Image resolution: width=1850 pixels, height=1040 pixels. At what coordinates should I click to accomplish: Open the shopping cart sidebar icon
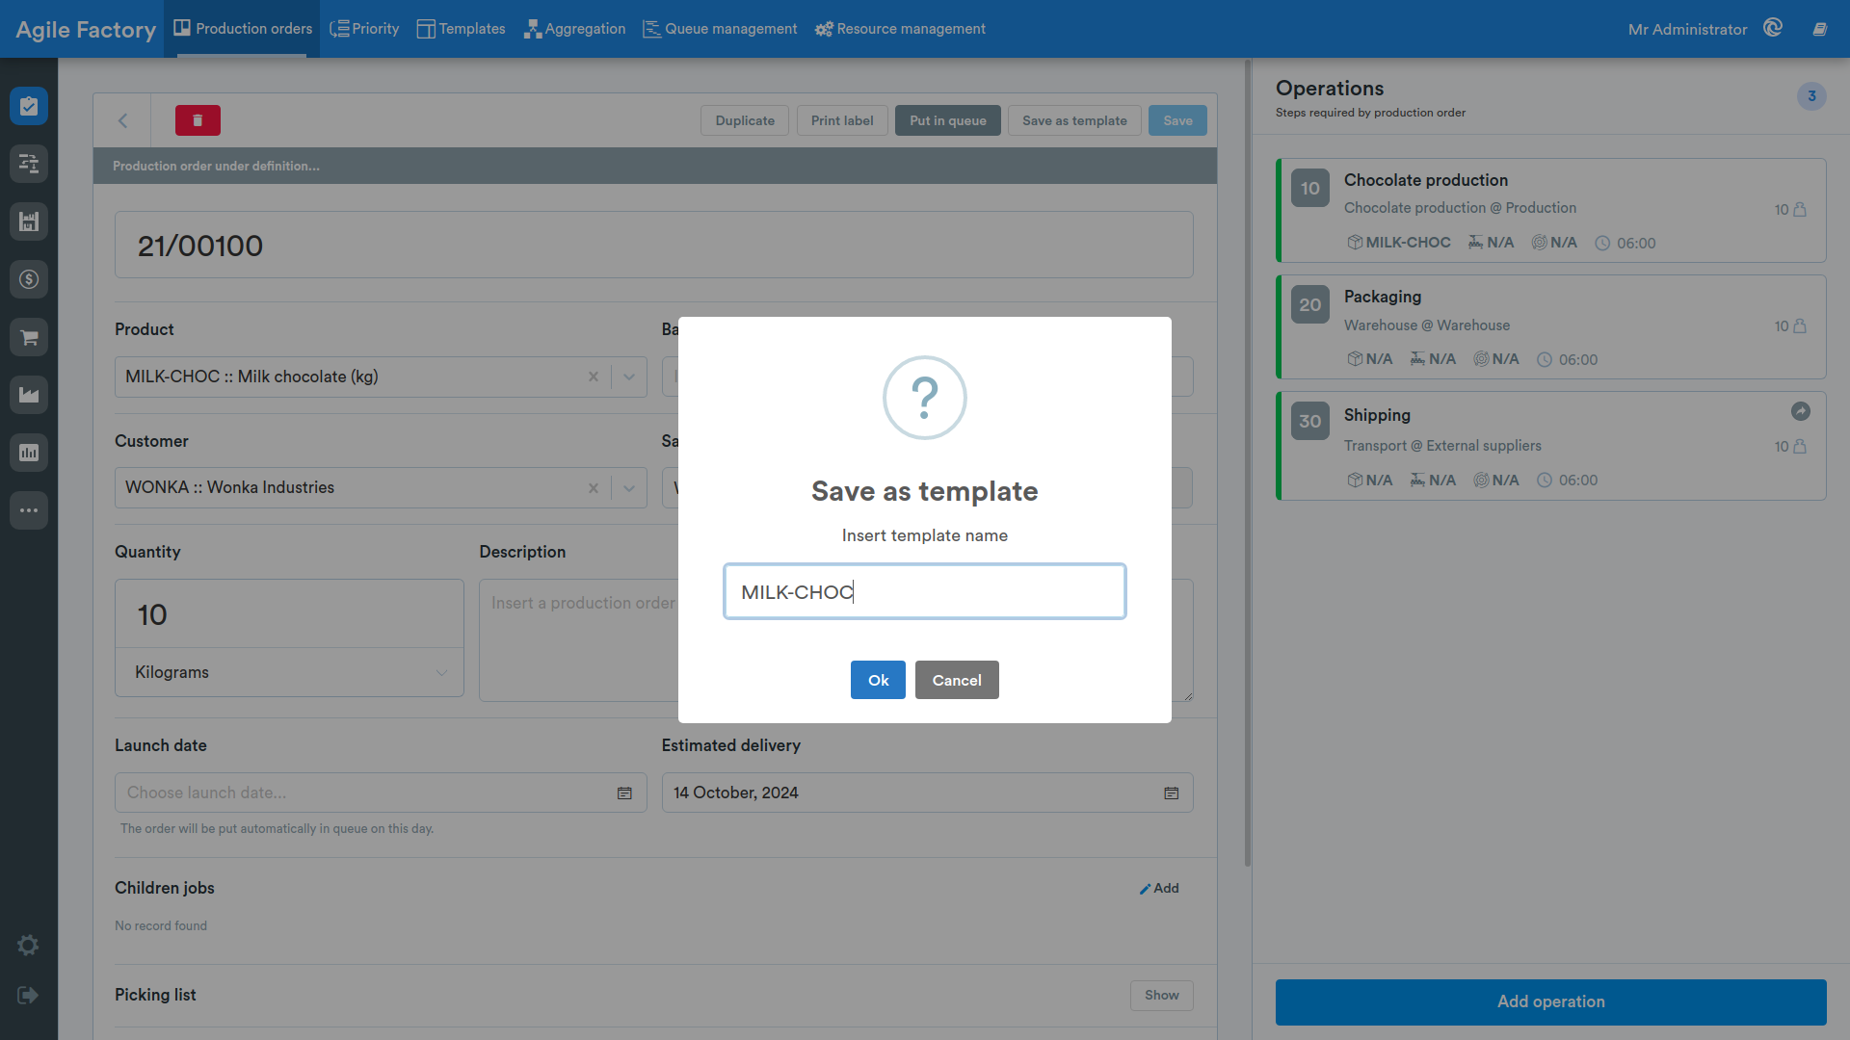(29, 337)
